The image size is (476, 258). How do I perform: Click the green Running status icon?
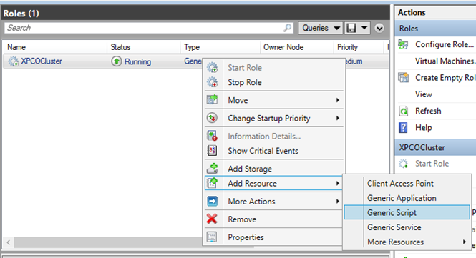click(x=116, y=61)
